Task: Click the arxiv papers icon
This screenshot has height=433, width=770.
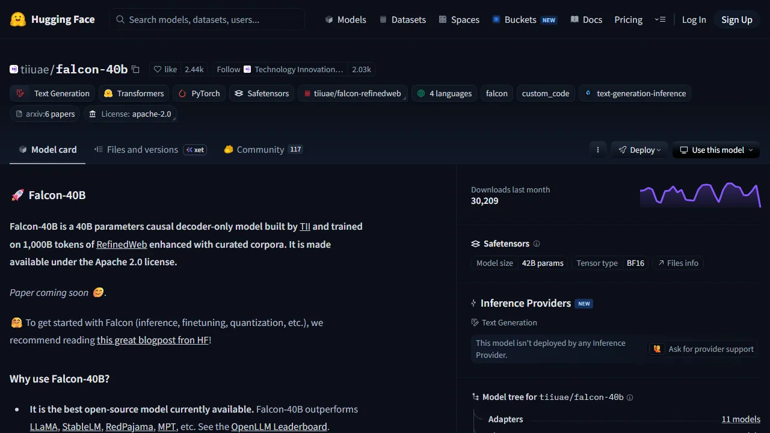Action: 19,114
